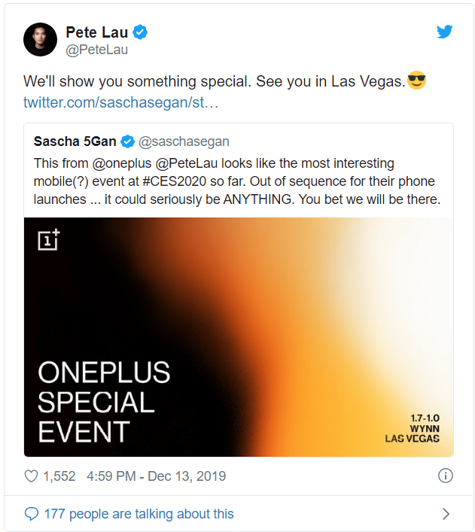The image size is (475, 532).
Task: Open the tweet info circle icon
Action: coord(445,476)
